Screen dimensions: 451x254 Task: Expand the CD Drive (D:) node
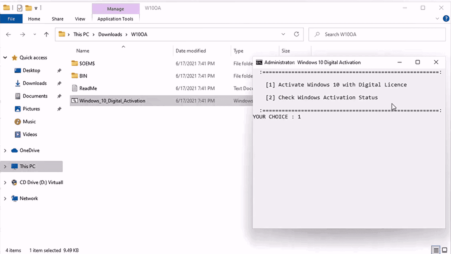(5, 182)
